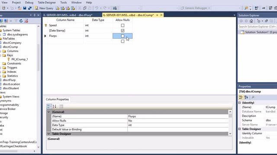Click the Database Engine Query icon after New Query

(58, 8)
